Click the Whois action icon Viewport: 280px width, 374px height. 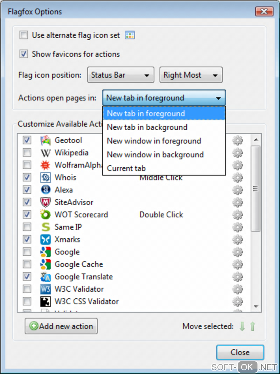45,178
